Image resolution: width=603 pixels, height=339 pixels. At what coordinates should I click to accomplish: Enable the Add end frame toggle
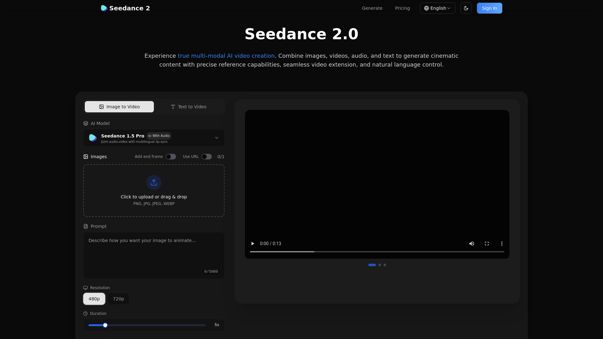[171, 157]
